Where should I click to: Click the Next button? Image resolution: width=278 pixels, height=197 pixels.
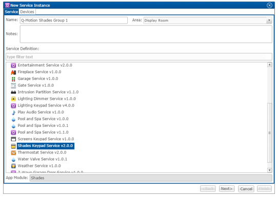pyautogui.click(x=227, y=189)
